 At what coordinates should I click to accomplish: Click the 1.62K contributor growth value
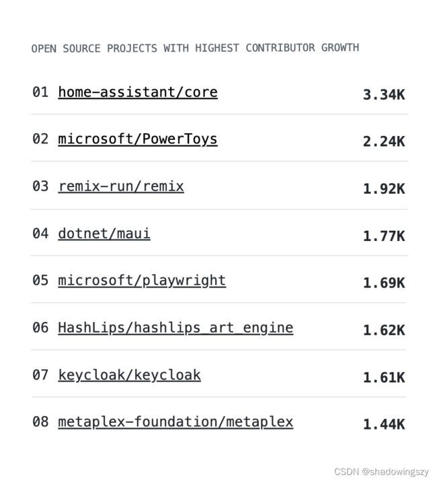point(384,330)
